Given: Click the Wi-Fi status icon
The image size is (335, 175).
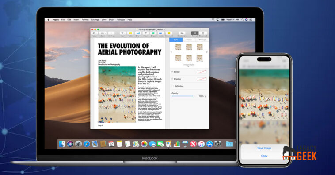Looking at the screenshot, I should [x=213, y=19].
